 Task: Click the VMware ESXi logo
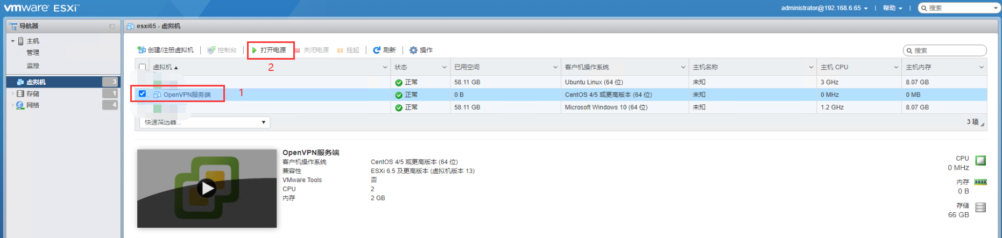tap(41, 8)
